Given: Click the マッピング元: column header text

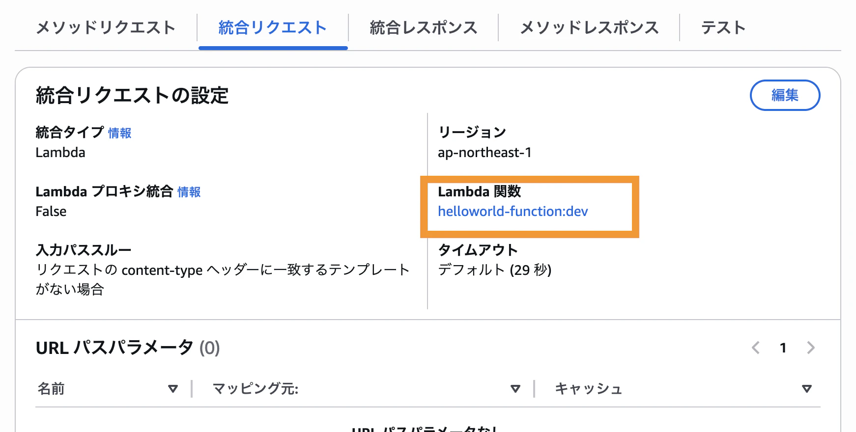Looking at the screenshot, I should pyautogui.click(x=255, y=389).
